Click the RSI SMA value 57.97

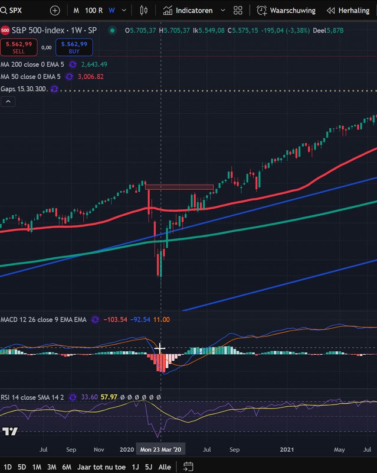[x=109, y=397]
